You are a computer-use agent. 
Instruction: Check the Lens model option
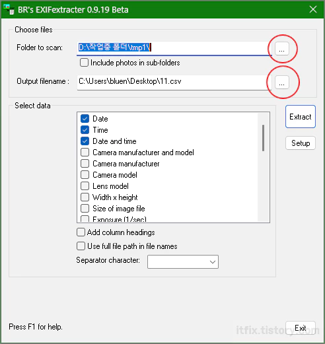85,186
